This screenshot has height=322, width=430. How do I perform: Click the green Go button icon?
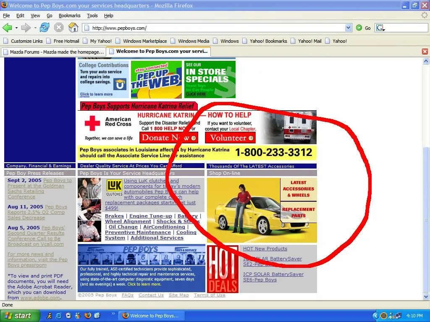click(x=359, y=28)
